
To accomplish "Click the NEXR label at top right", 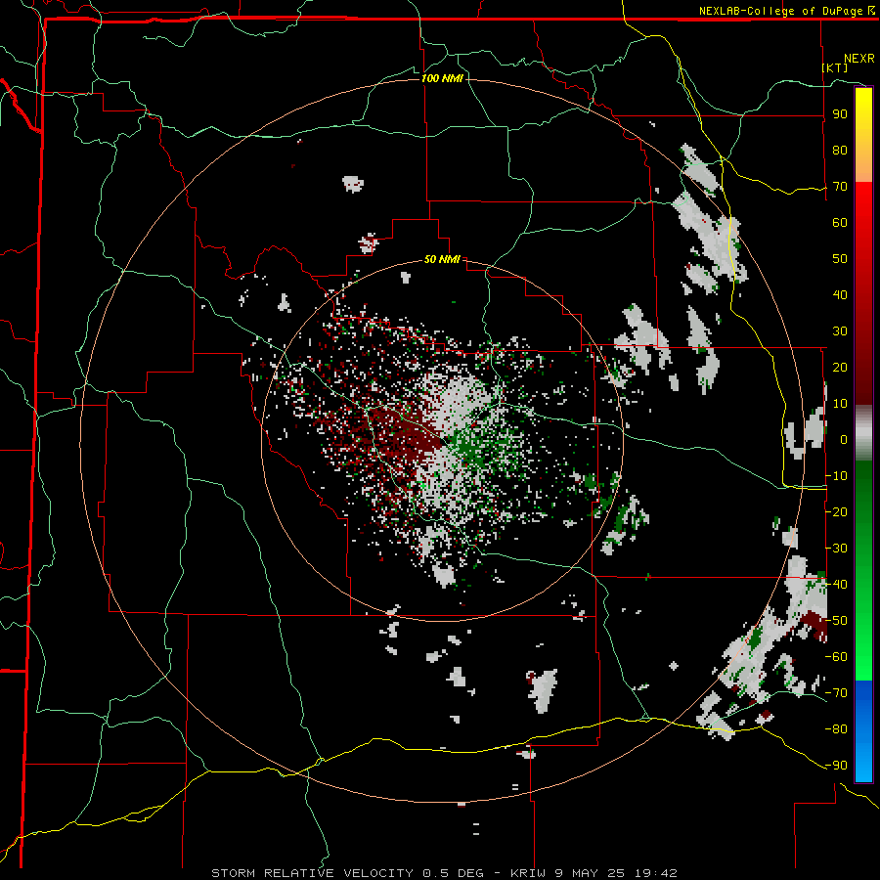I will (x=859, y=59).
